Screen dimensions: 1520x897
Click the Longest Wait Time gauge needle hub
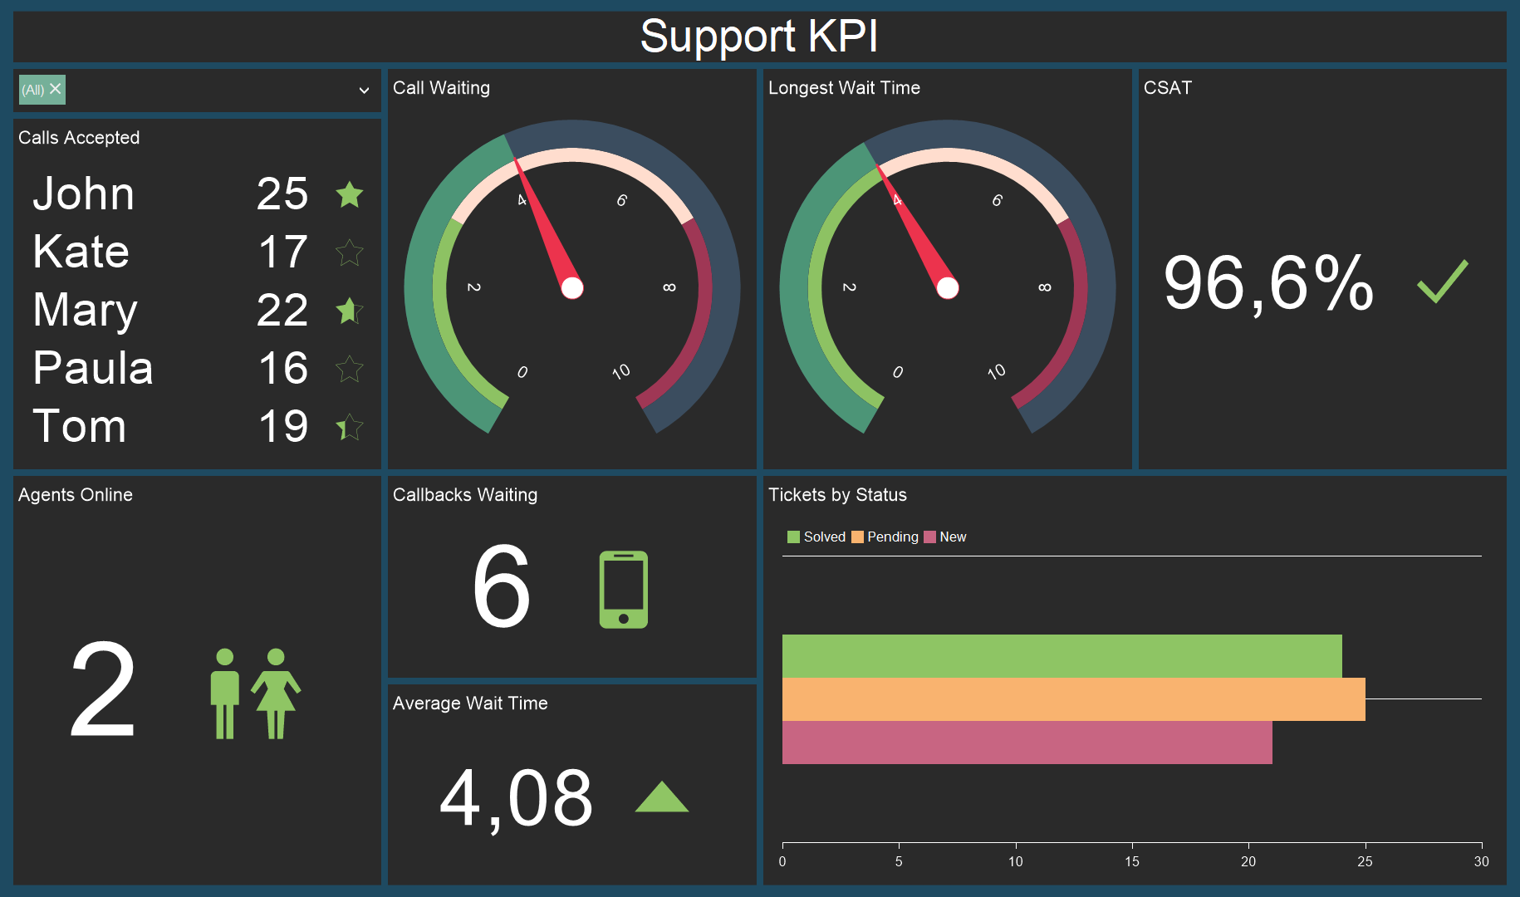948,288
